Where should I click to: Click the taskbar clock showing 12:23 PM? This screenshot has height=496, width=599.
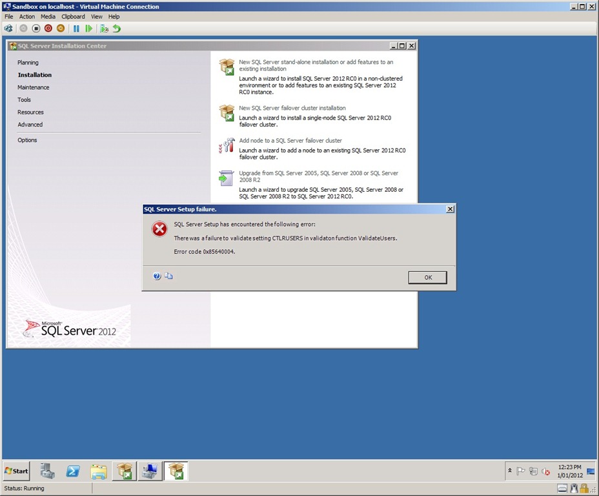pyautogui.click(x=569, y=471)
